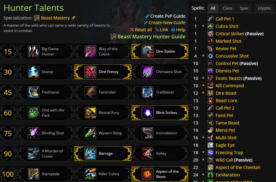Screen dimensions: 276x182
Task: Select the Tame Beast spell icon
Action: pyautogui.click(x=210, y=123)
